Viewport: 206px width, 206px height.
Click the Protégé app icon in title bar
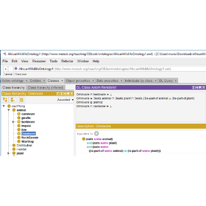pos(5,54)
